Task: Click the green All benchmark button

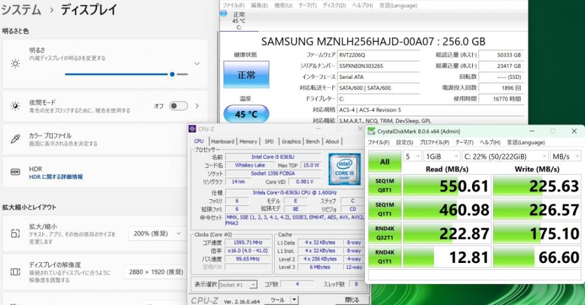Action: [384, 161]
